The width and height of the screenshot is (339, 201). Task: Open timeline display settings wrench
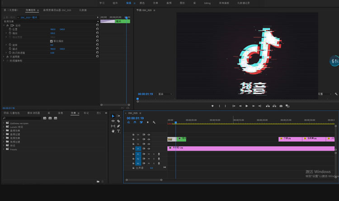(154, 122)
